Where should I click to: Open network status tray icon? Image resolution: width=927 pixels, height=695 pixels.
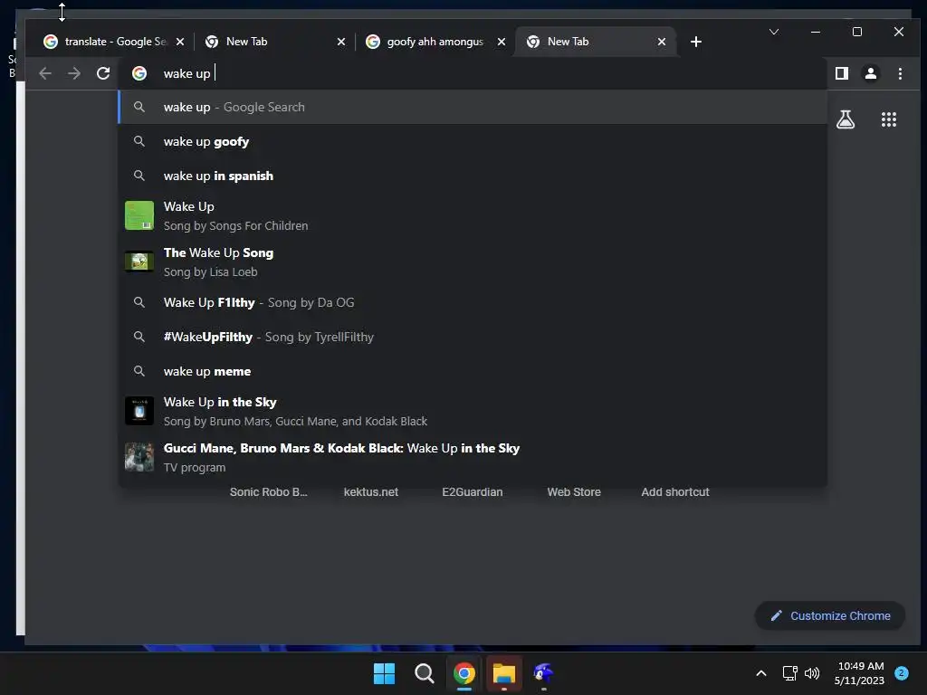pos(789,673)
